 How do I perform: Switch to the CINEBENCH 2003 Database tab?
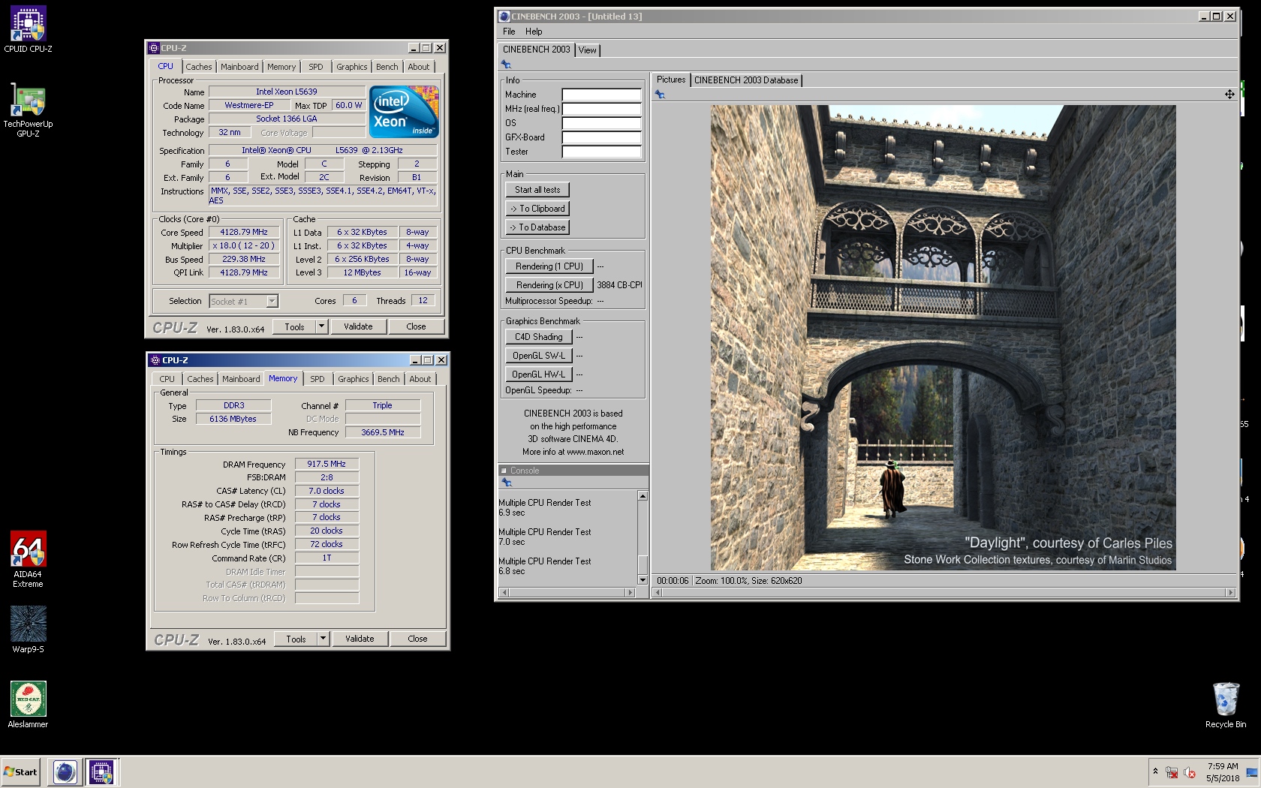coord(746,80)
